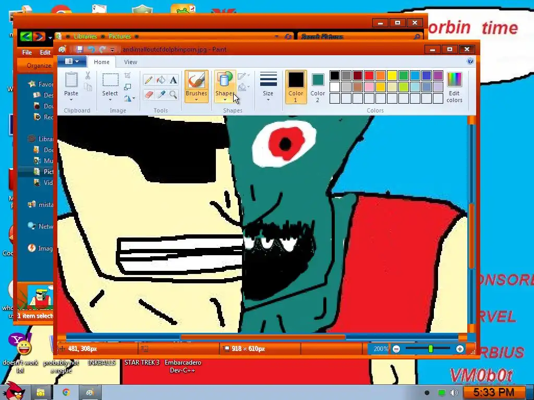Activate Color 1 button
Viewport: 534px width, 400px height.
296,87
